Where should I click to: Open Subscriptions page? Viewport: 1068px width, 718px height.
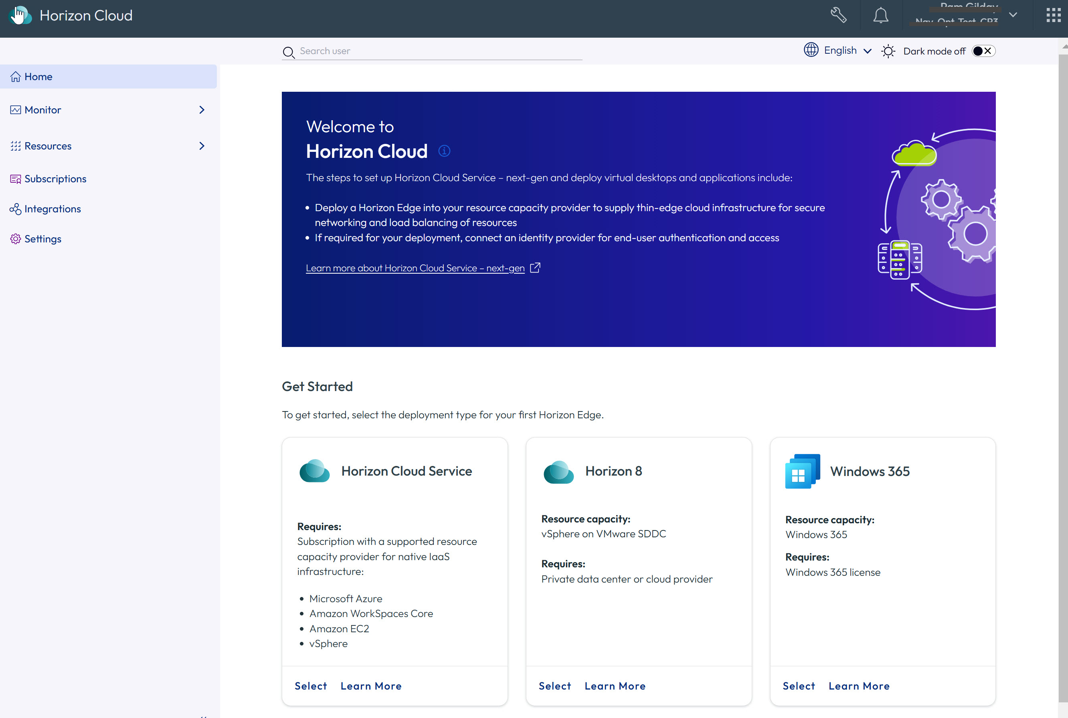pos(55,179)
